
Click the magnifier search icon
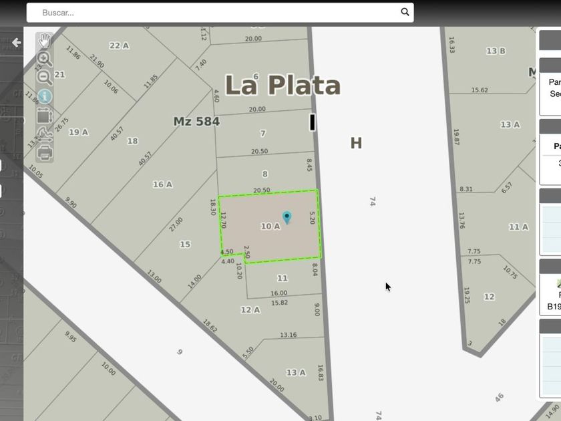[x=405, y=12]
